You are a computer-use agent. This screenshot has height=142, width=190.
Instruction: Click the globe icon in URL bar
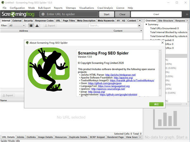[43, 14]
